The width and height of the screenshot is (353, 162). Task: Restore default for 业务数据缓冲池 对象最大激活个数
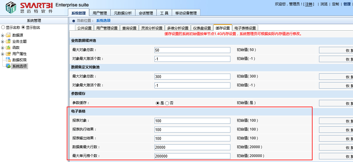click(336, 59)
